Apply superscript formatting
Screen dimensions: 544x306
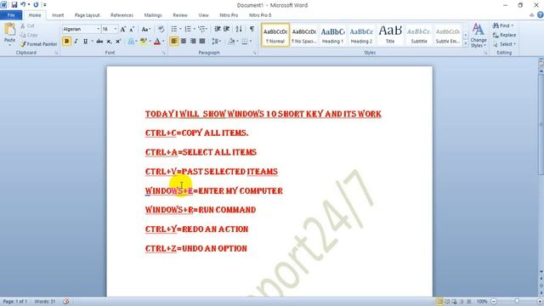(118, 42)
